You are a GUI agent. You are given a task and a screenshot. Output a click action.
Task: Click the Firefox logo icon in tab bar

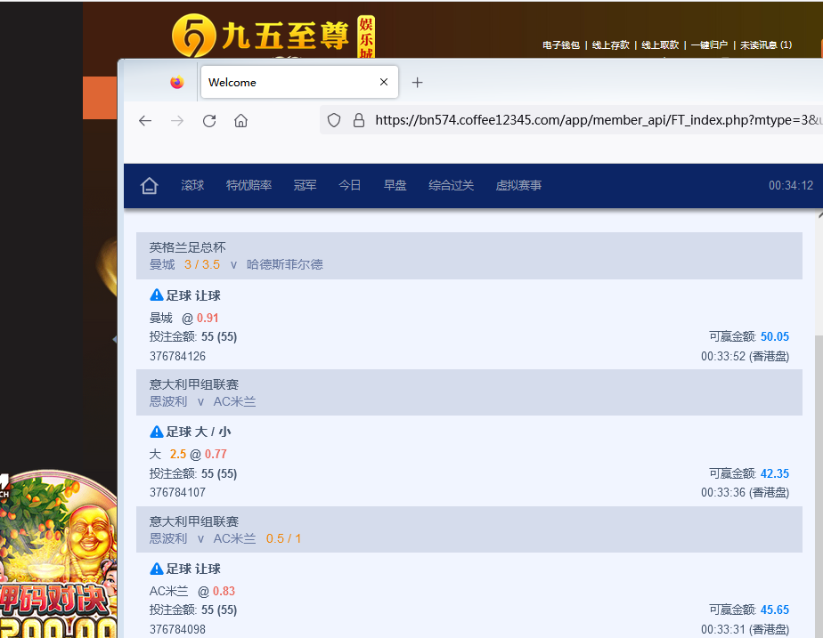pos(176,83)
